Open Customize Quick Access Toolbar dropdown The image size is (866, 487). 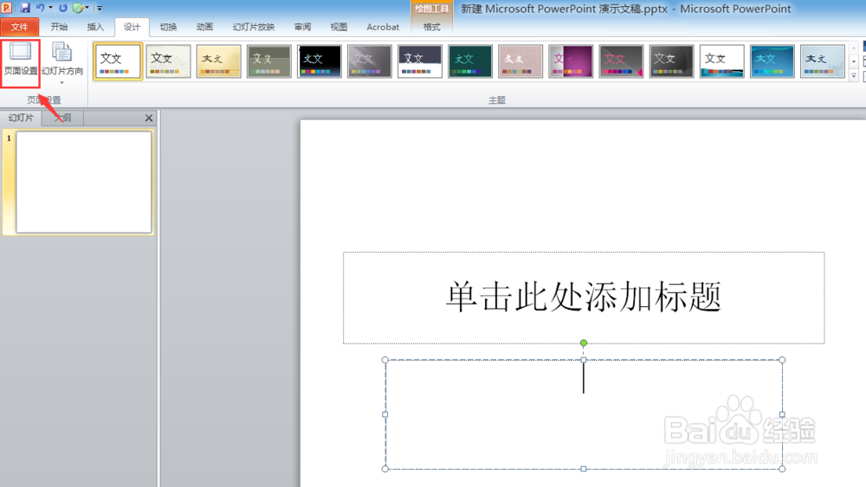point(100,8)
